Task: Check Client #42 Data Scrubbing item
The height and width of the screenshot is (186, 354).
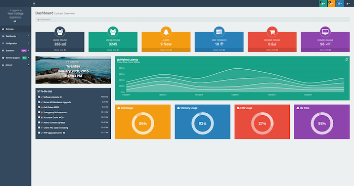Action: click(x=39, y=127)
